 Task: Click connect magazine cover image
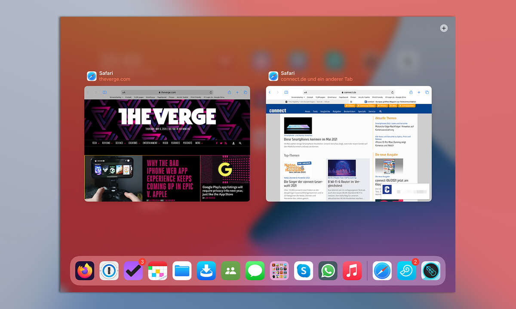[389, 166]
